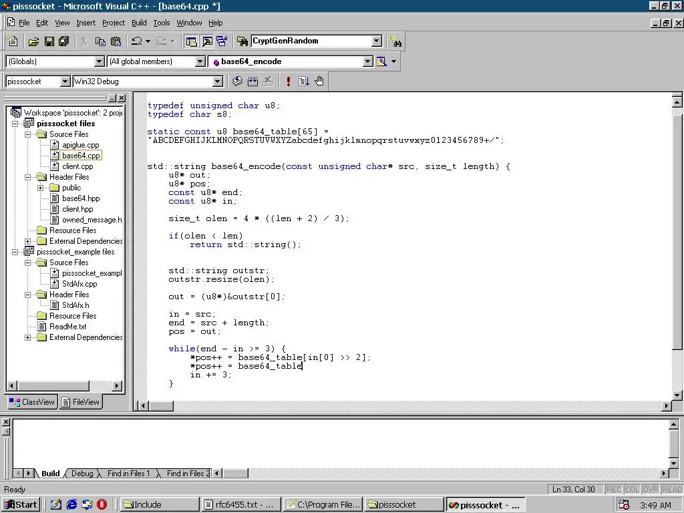Open the Edit menu
The image size is (684, 513).
42,23
